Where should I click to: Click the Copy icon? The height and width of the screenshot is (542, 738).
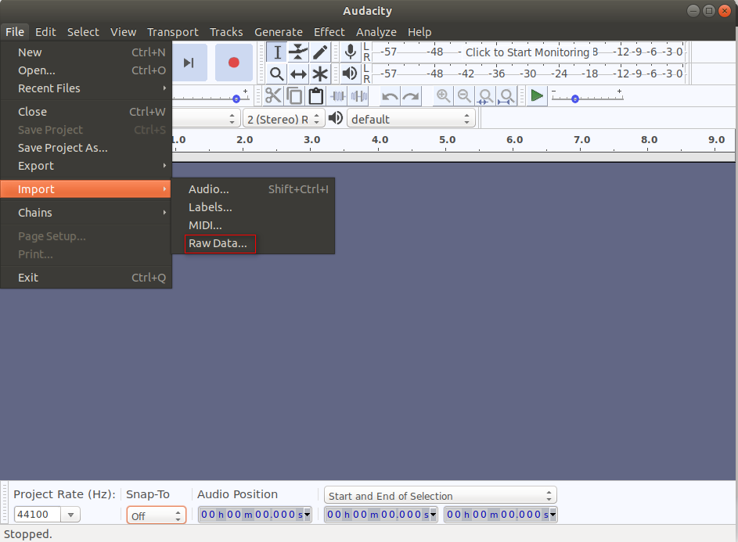click(294, 96)
